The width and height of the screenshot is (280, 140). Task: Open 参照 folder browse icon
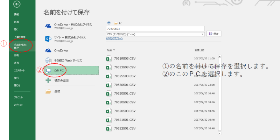tap(48, 92)
